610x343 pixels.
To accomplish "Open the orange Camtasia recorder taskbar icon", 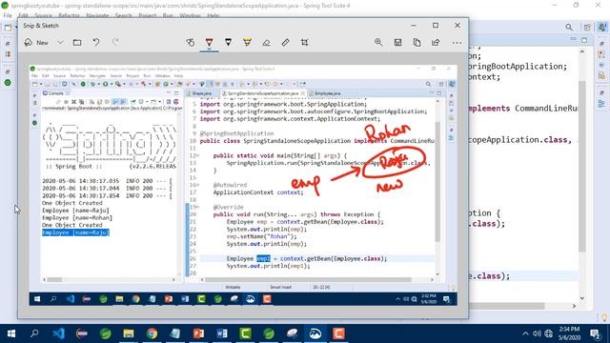I will [x=338, y=333].
